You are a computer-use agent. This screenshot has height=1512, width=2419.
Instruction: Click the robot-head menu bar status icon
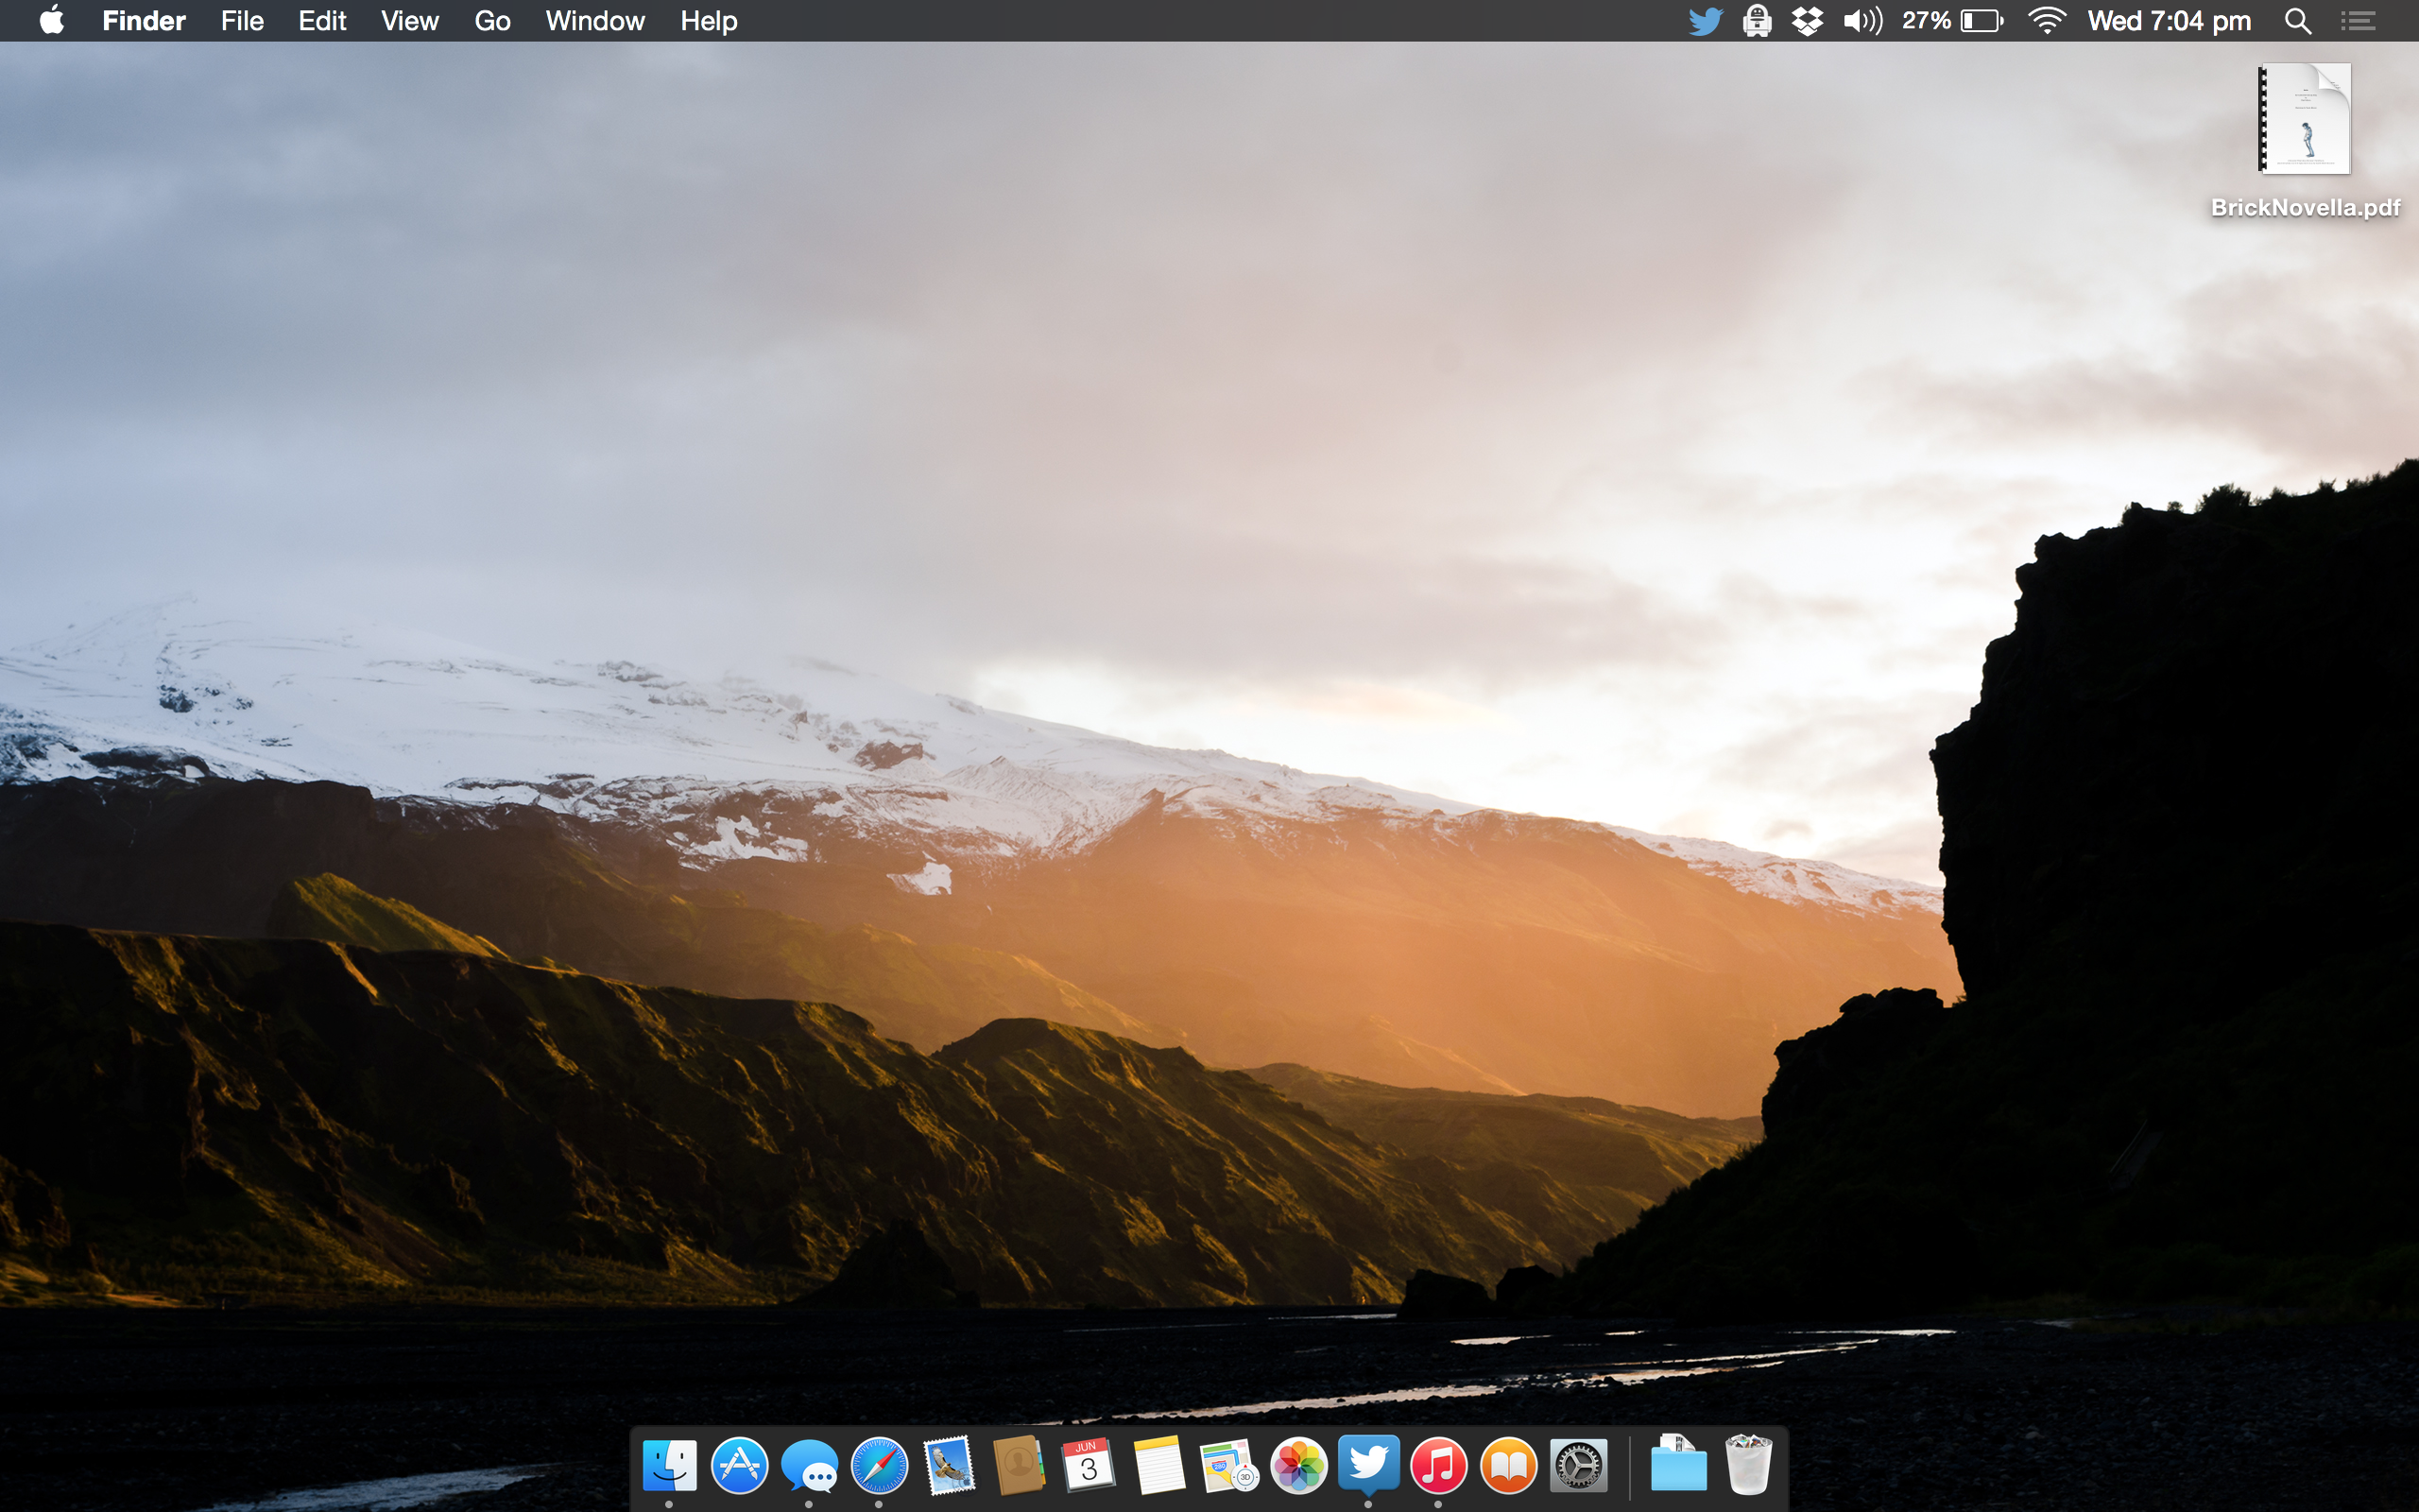click(1758, 20)
